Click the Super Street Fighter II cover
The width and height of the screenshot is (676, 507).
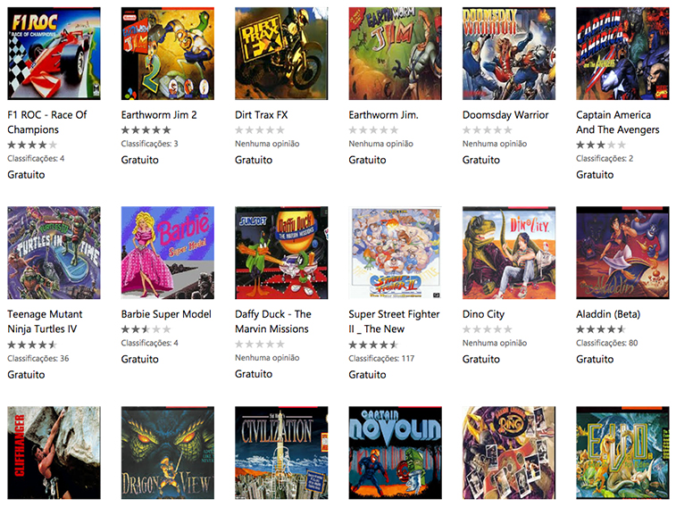tap(396, 253)
